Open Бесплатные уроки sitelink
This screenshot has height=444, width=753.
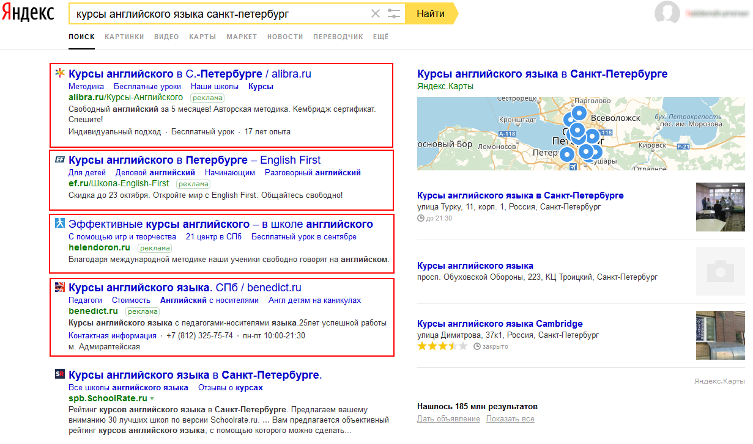point(147,87)
